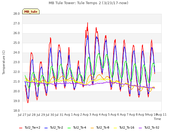Click the Temperature (C) axis label
Viewport: 178px width, 133px height.
coord(4,62)
